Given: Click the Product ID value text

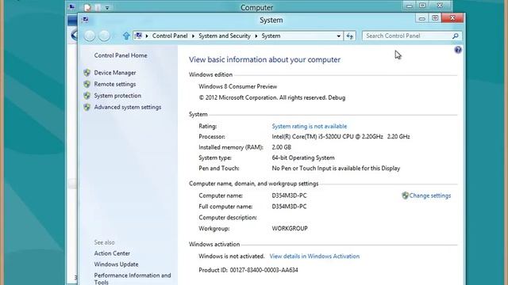Looking at the screenshot, I should [x=264, y=270].
